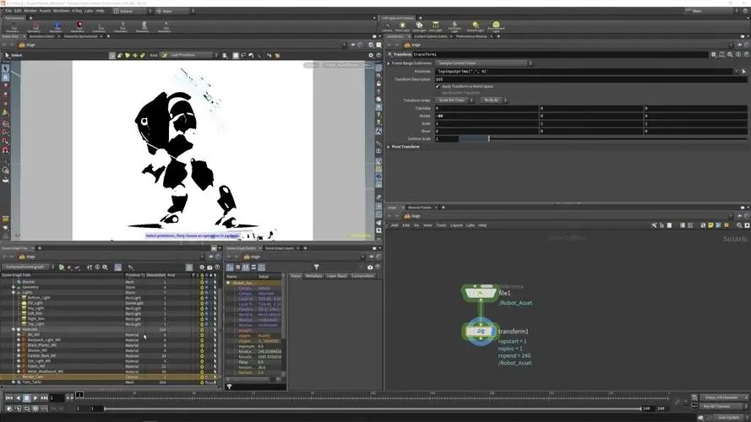Add an Environment Light from the shelf
Viewport: 751px width, 422px height.
pos(496,25)
